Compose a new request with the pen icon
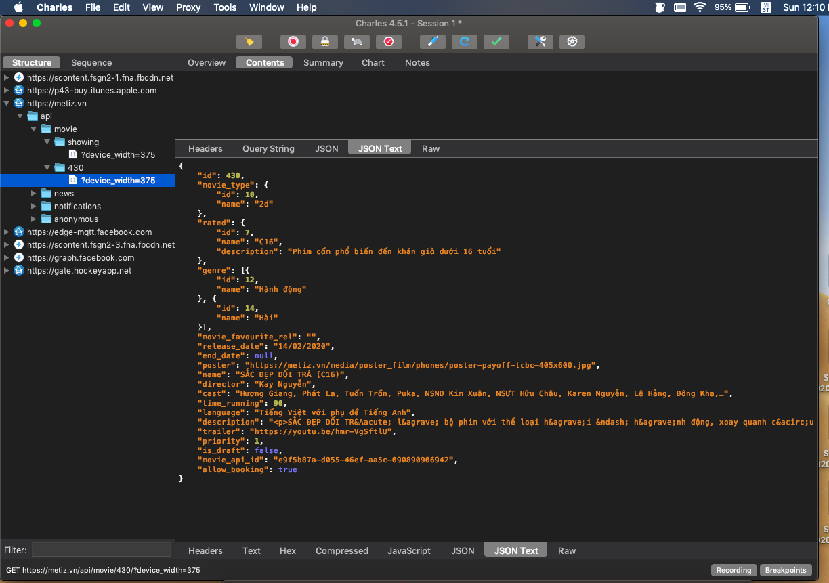The width and height of the screenshot is (829, 583). [433, 42]
